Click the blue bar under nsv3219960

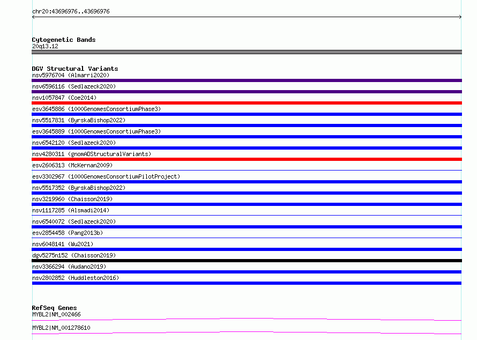247,204
